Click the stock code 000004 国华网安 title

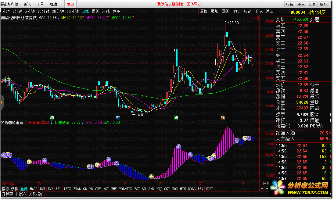pyautogui.click(x=308, y=12)
